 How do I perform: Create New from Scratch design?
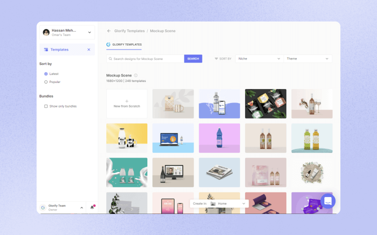[x=127, y=103]
